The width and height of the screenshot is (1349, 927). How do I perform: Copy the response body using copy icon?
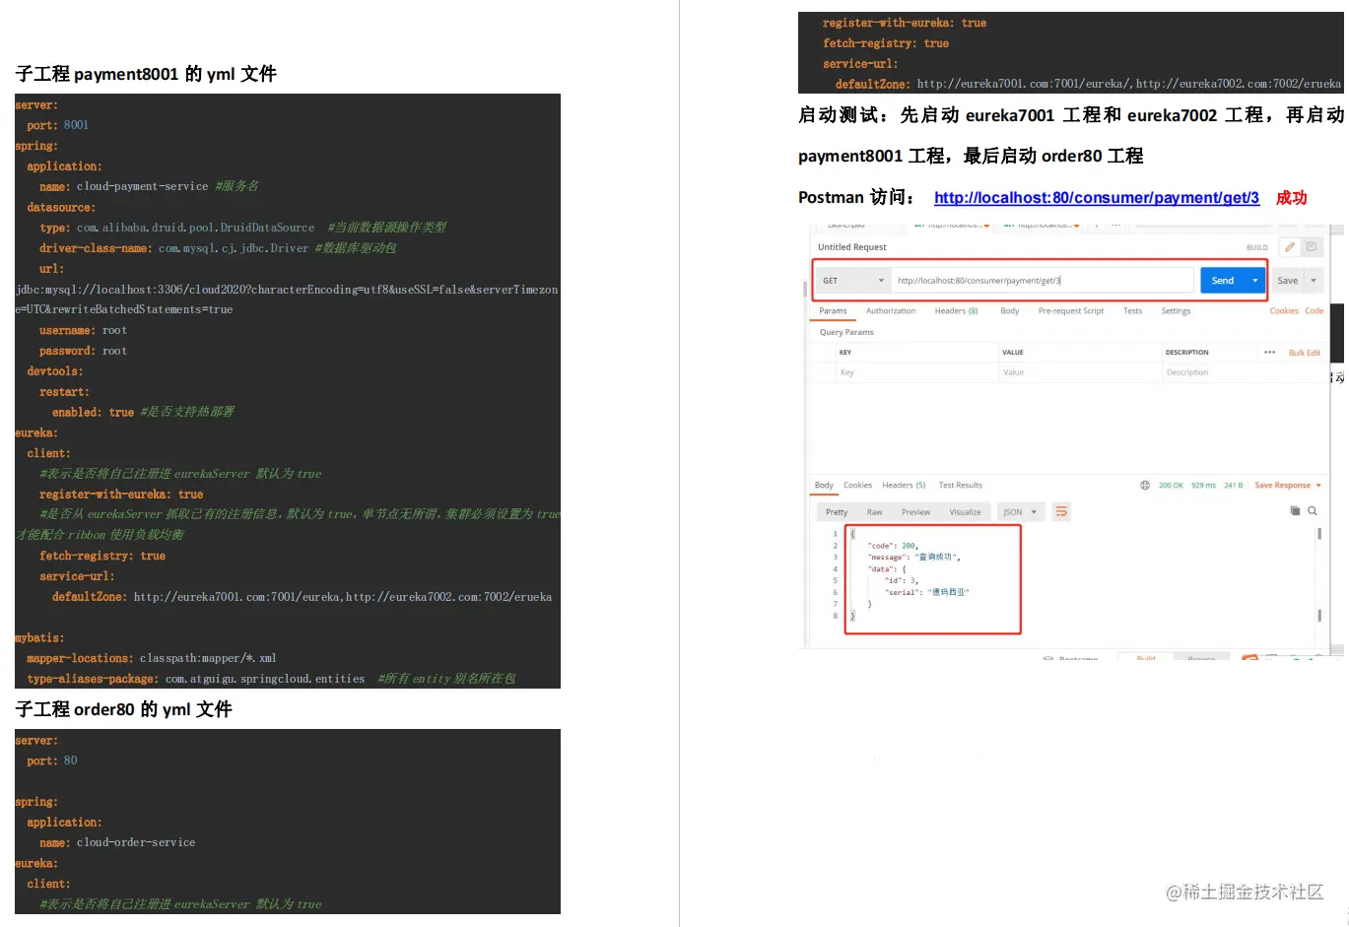click(x=1294, y=511)
